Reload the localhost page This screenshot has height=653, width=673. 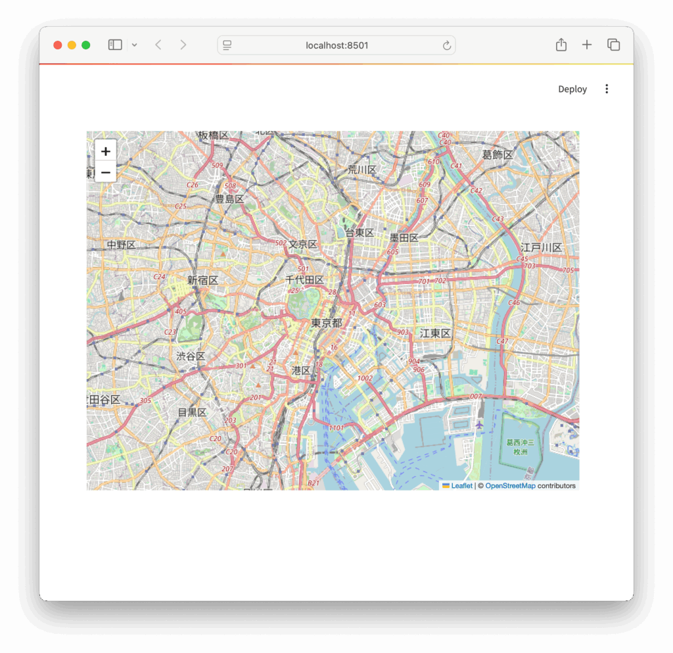pyautogui.click(x=446, y=45)
